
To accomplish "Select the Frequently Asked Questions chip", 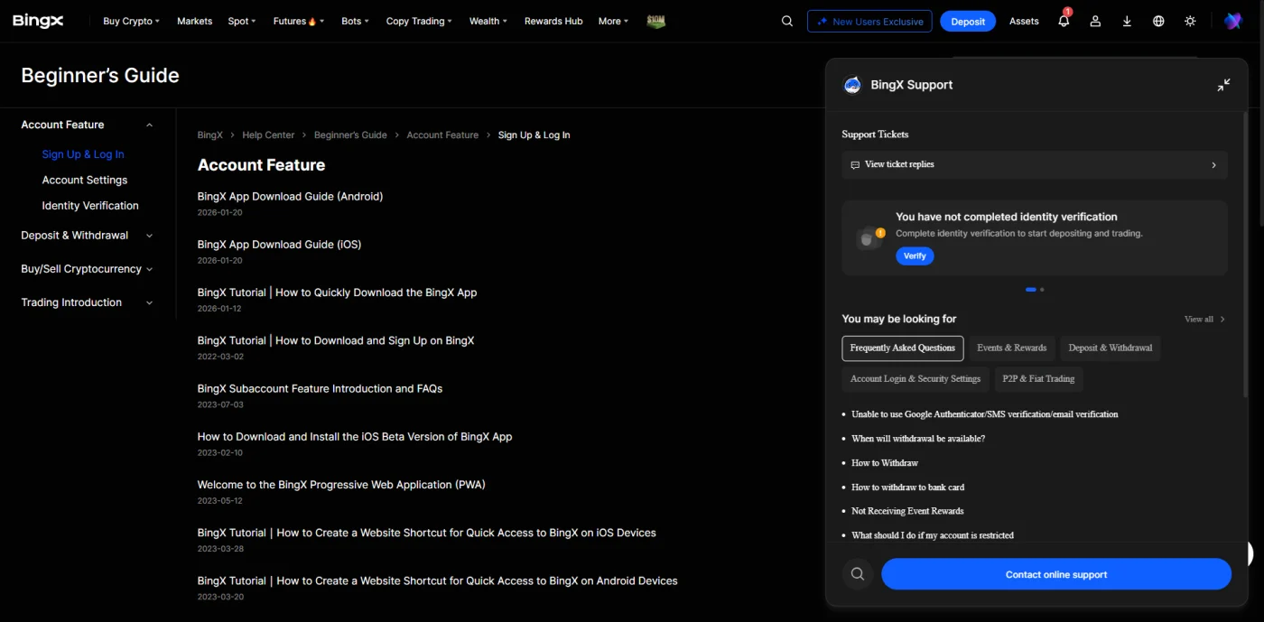I will [902, 348].
